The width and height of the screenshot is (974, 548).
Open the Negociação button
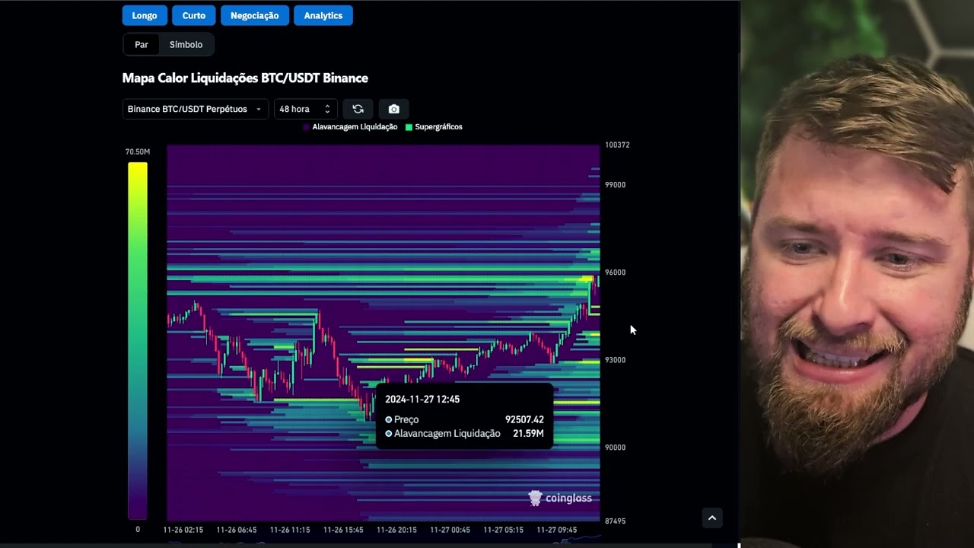[x=254, y=15]
